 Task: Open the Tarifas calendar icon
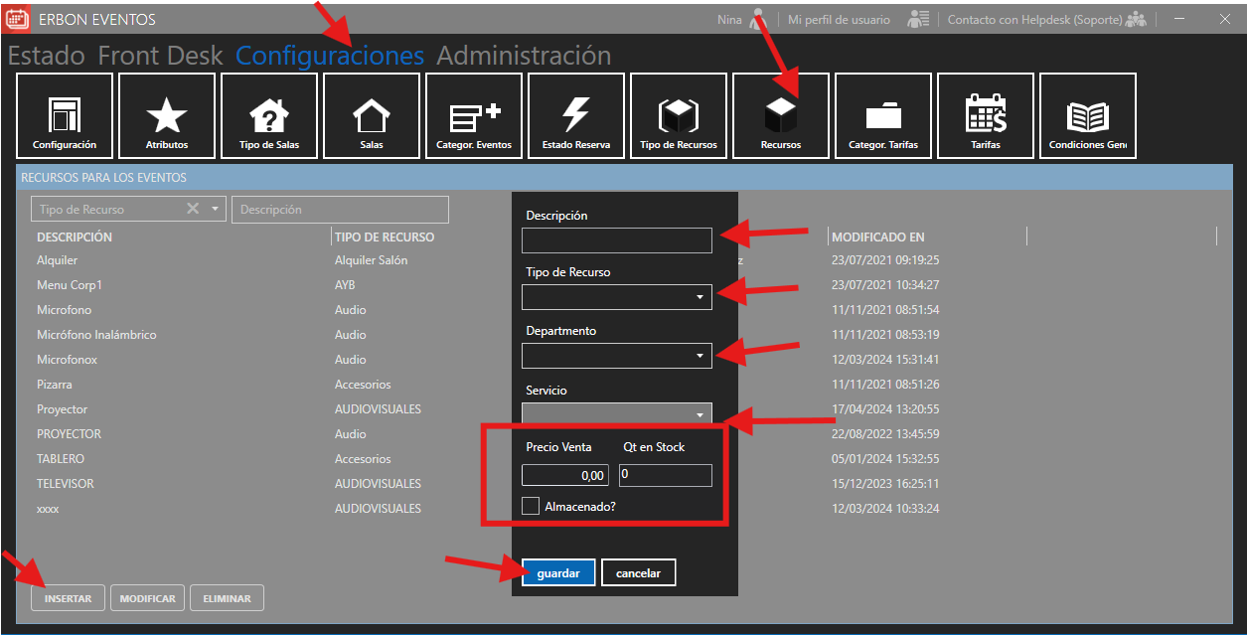pyautogui.click(x=986, y=116)
